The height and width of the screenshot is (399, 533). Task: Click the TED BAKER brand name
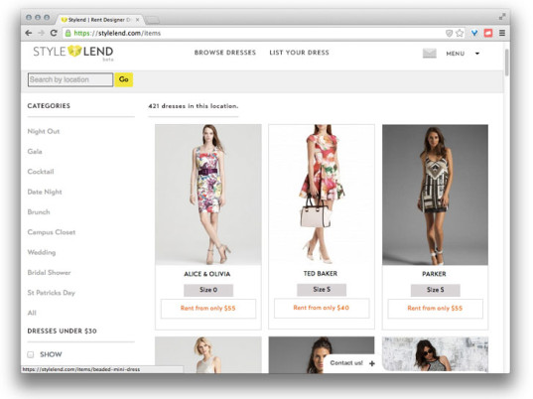click(x=321, y=274)
